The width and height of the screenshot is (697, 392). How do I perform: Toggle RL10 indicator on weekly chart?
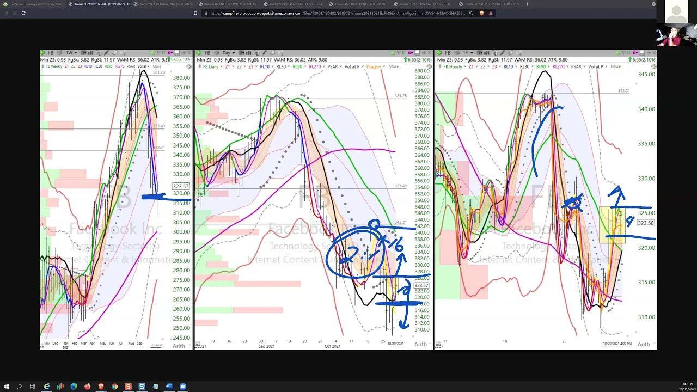(88, 66)
